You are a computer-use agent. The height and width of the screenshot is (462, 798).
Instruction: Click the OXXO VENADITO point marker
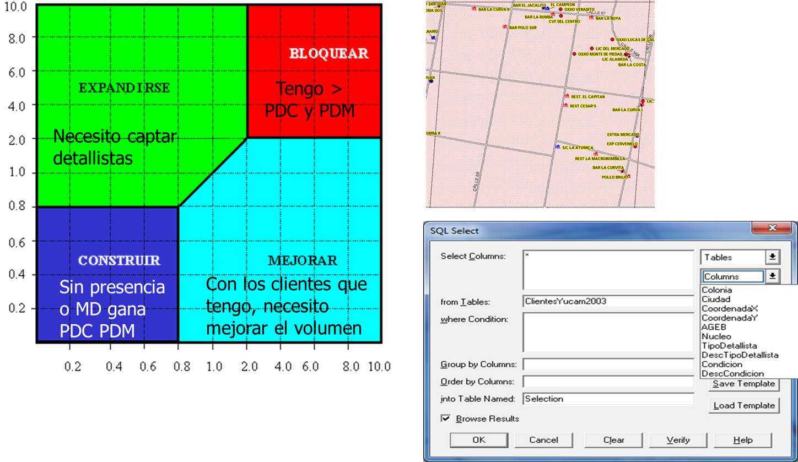pyautogui.click(x=560, y=10)
